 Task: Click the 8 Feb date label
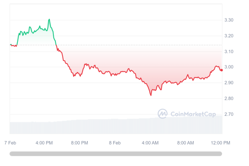pos(115,143)
